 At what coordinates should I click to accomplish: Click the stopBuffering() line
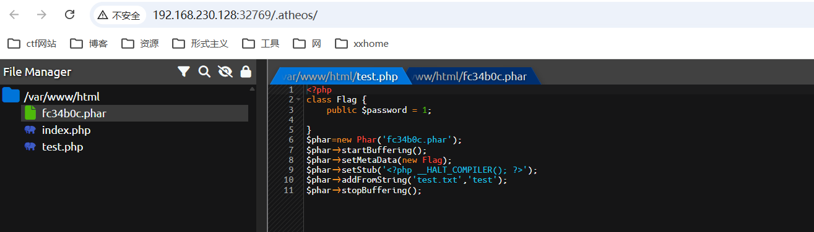(x=364, y=190)
